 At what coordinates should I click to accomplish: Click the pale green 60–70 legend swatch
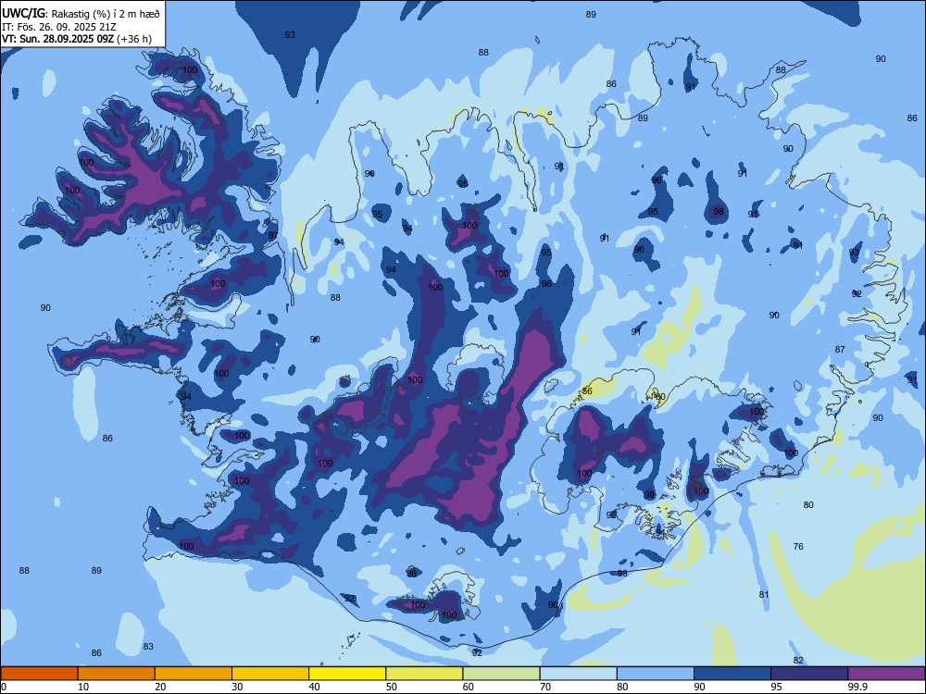coord(501,674)
